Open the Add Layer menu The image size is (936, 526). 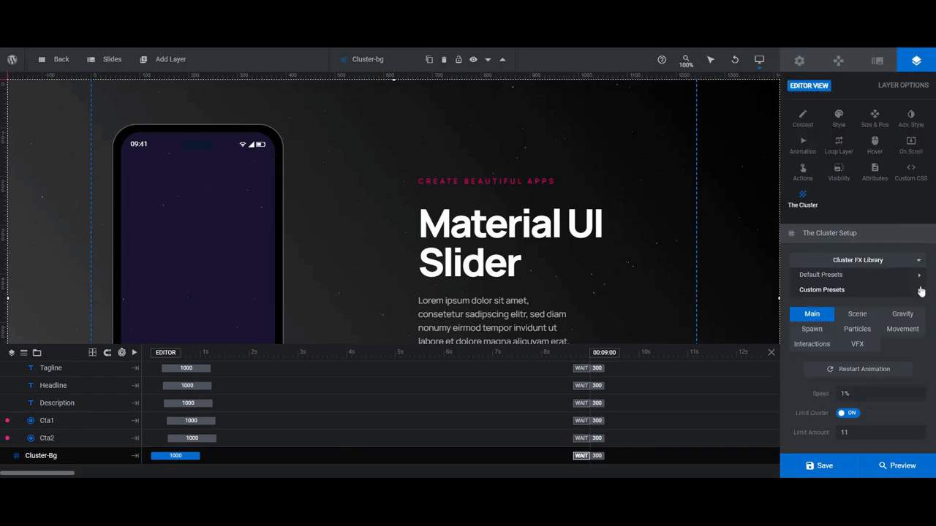[x=162, y=59]
